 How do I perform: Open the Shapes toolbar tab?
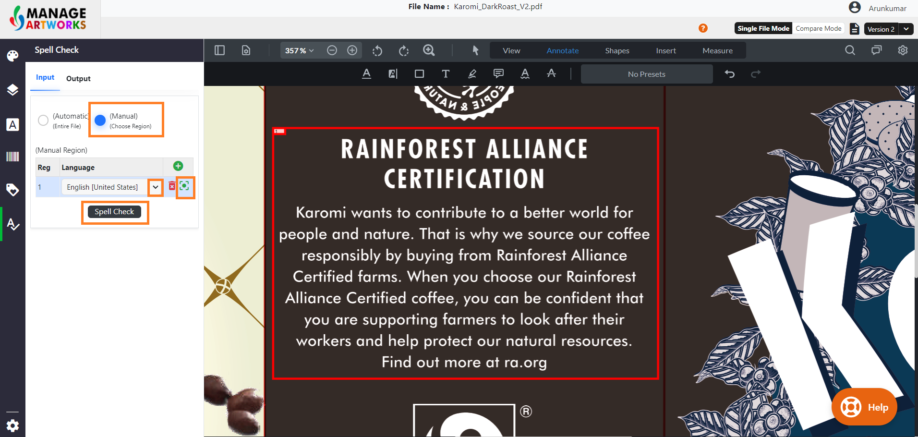click(x=617, y=50)
